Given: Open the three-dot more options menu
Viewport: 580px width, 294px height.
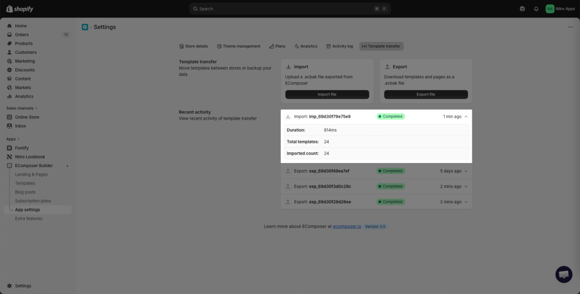Looking at the screenshot, I should click(570, 27).
